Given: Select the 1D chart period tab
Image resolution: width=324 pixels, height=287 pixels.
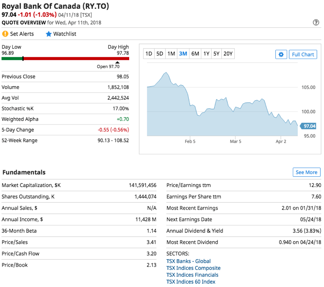Looking at the screenshot, I should [149, 54].
